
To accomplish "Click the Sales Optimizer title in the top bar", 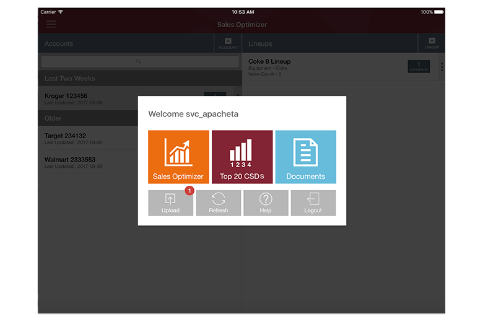I will 242,25.
